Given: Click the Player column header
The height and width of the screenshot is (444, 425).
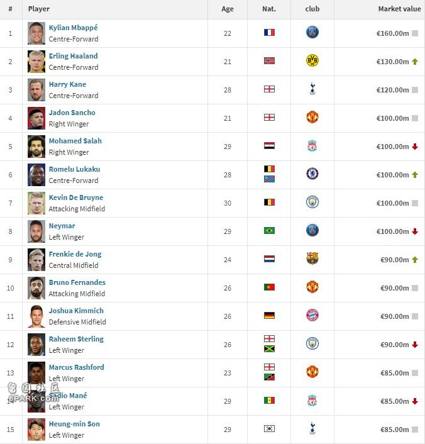Looking at the screenshot, I should click(x=39, y=9).
